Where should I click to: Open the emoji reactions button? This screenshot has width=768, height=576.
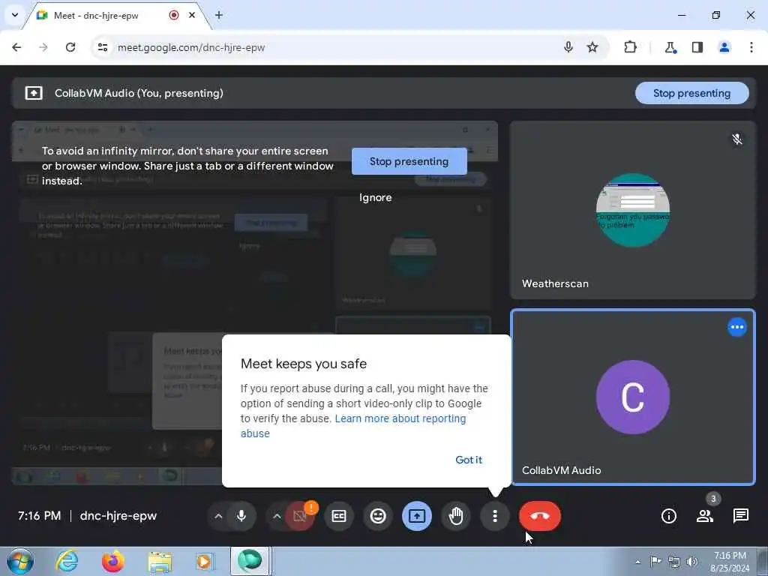(378, 516)
